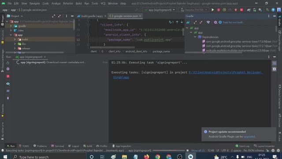282x159 pixels.
Task: Toggle offline mode in Gradle panel
Action: (x=208, y=23)
